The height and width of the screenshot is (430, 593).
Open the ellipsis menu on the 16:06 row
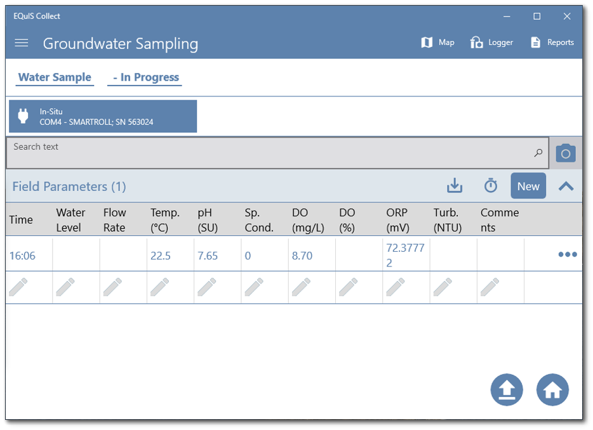[x=567, y=254]
